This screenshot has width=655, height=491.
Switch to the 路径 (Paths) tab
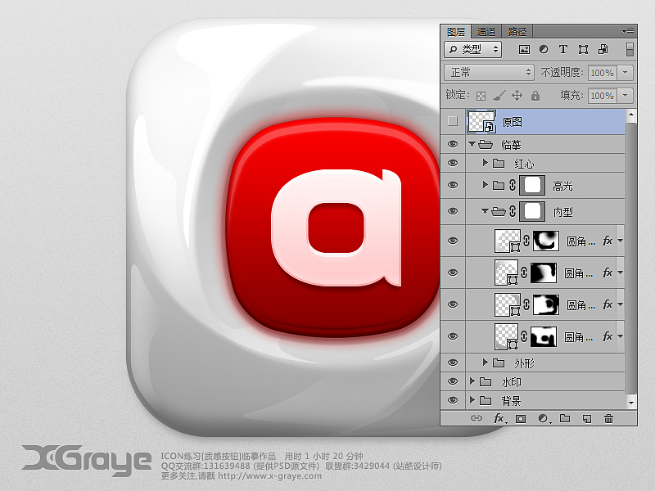tap(517, 32)
